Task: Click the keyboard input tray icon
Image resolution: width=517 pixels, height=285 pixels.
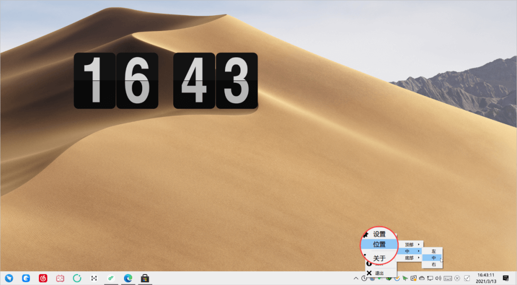Action: (448, 278)
